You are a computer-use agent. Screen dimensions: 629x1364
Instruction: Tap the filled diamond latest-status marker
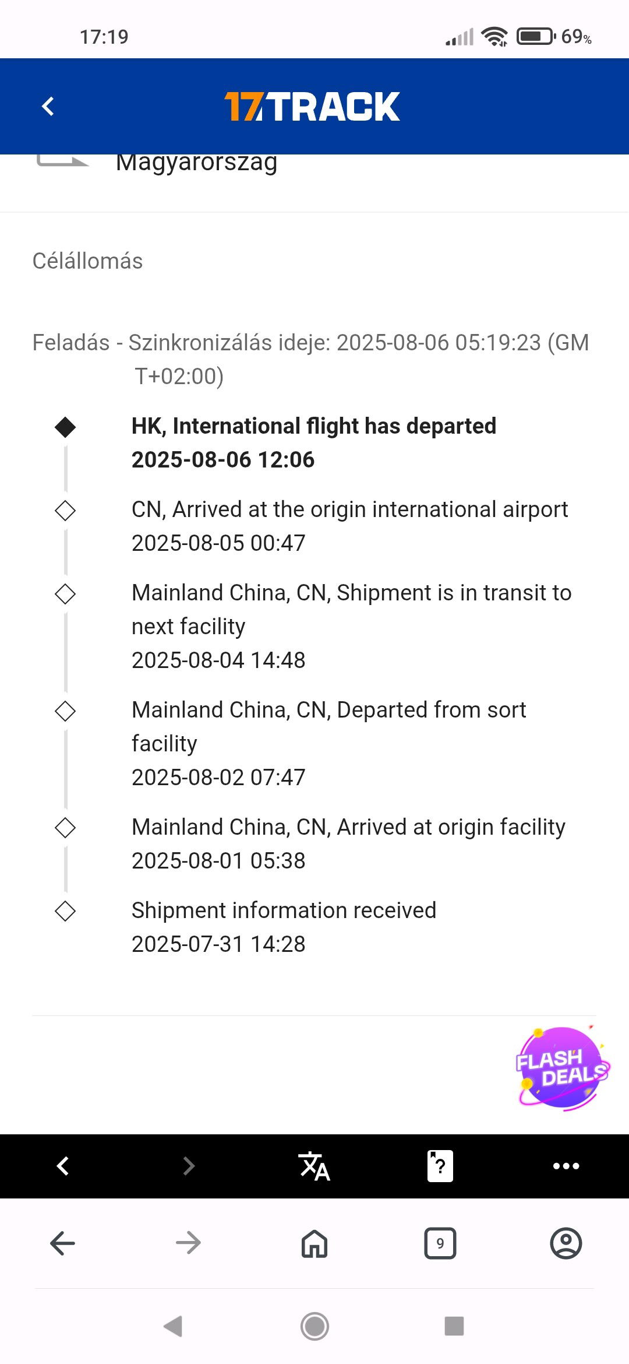[x=65, y=427]
